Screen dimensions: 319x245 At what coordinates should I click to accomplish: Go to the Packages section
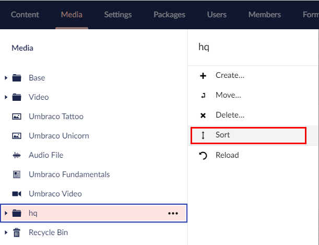(x=169, y=15)
